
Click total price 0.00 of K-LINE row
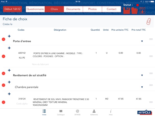(x=139, y=53)
